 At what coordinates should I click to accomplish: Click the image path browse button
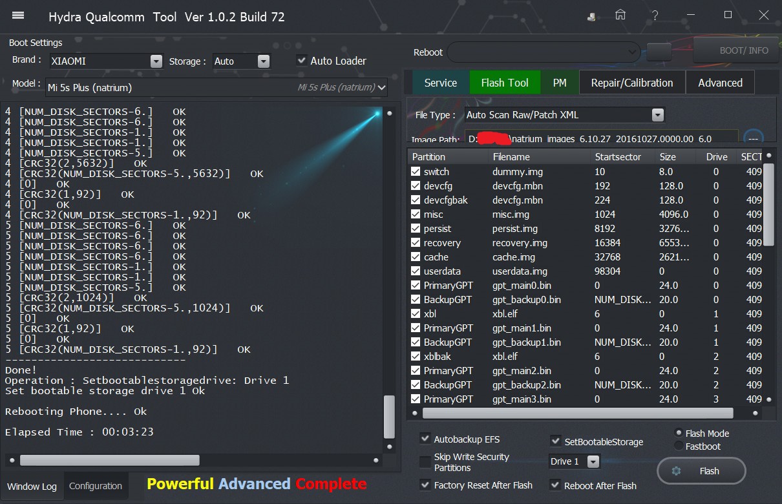click(x=754, y=138)
